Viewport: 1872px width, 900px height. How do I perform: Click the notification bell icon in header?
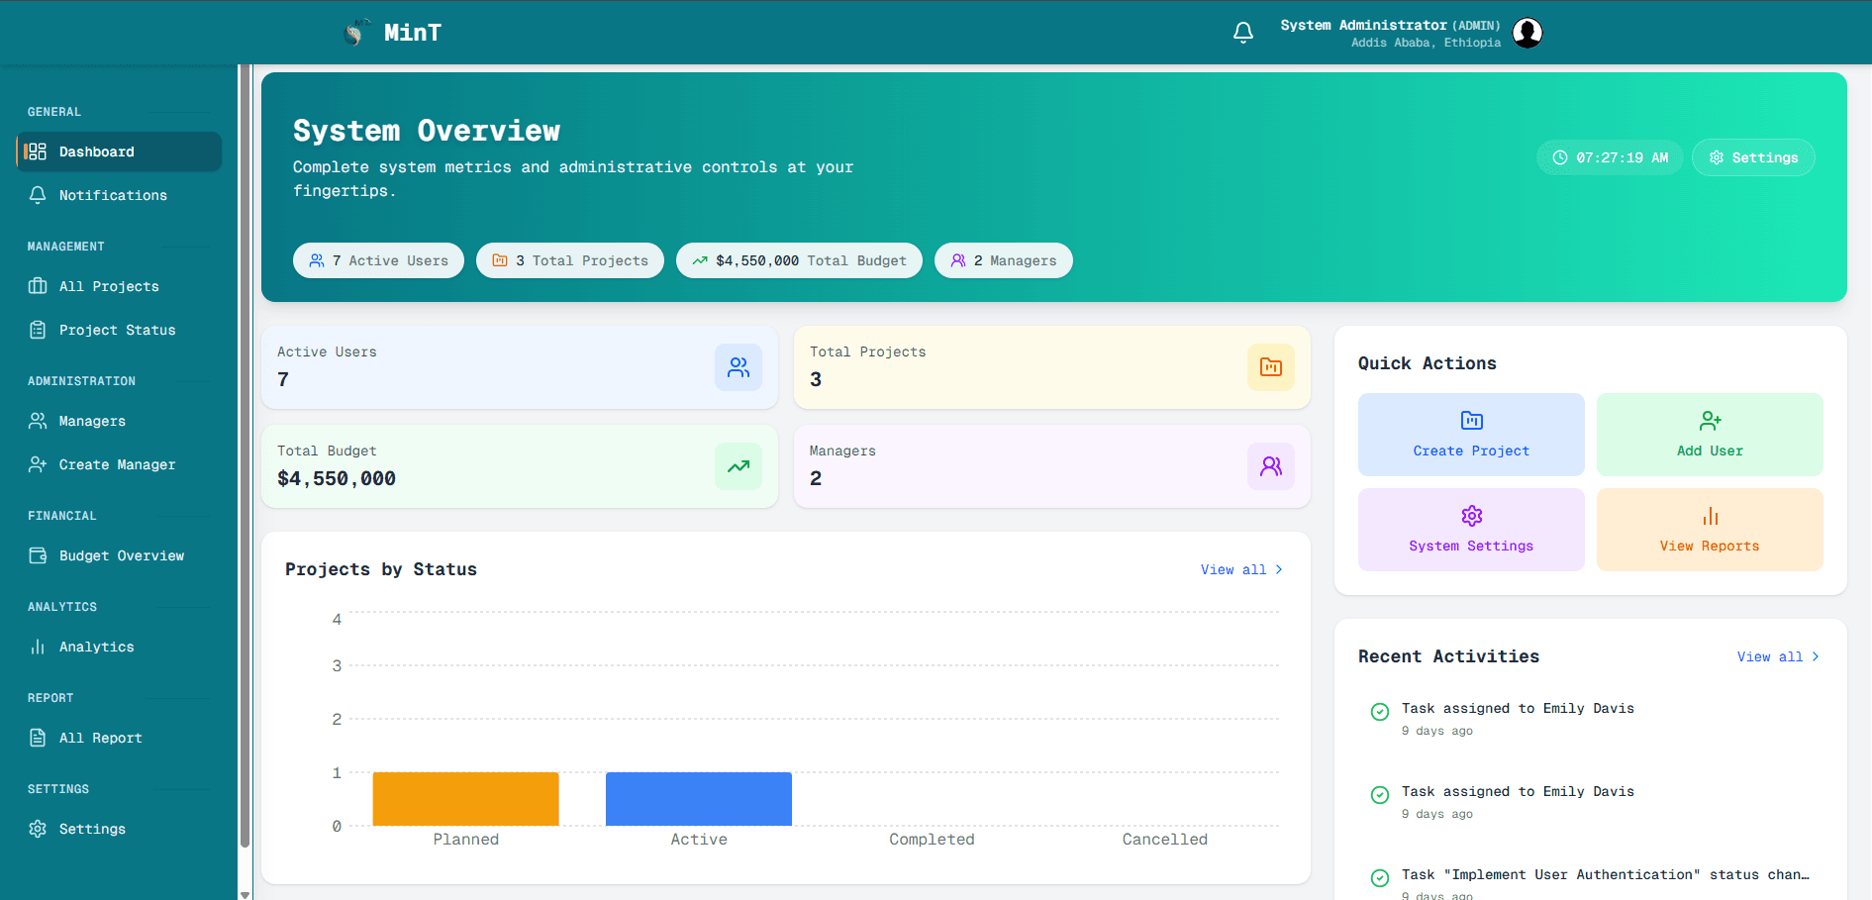click(x=1243, y=33)
